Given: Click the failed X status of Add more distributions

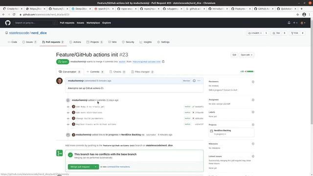Looking at the screenshot, I should coord(193,112).
